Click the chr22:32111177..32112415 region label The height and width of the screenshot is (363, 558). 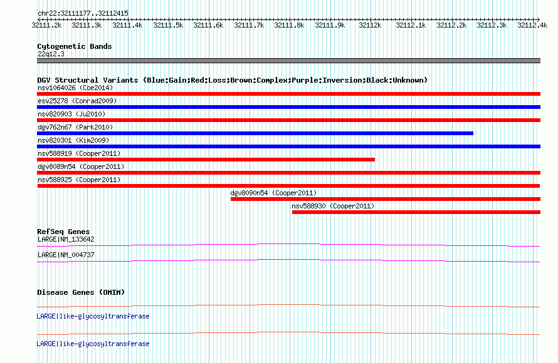click(83, 14)
